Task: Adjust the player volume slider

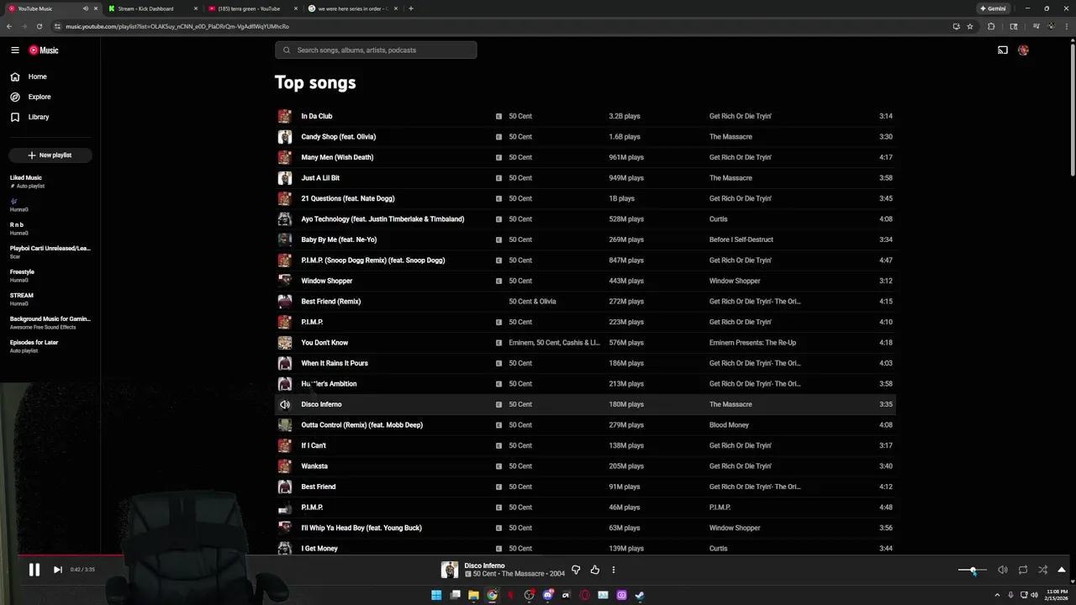Action: tap(973, 570)
